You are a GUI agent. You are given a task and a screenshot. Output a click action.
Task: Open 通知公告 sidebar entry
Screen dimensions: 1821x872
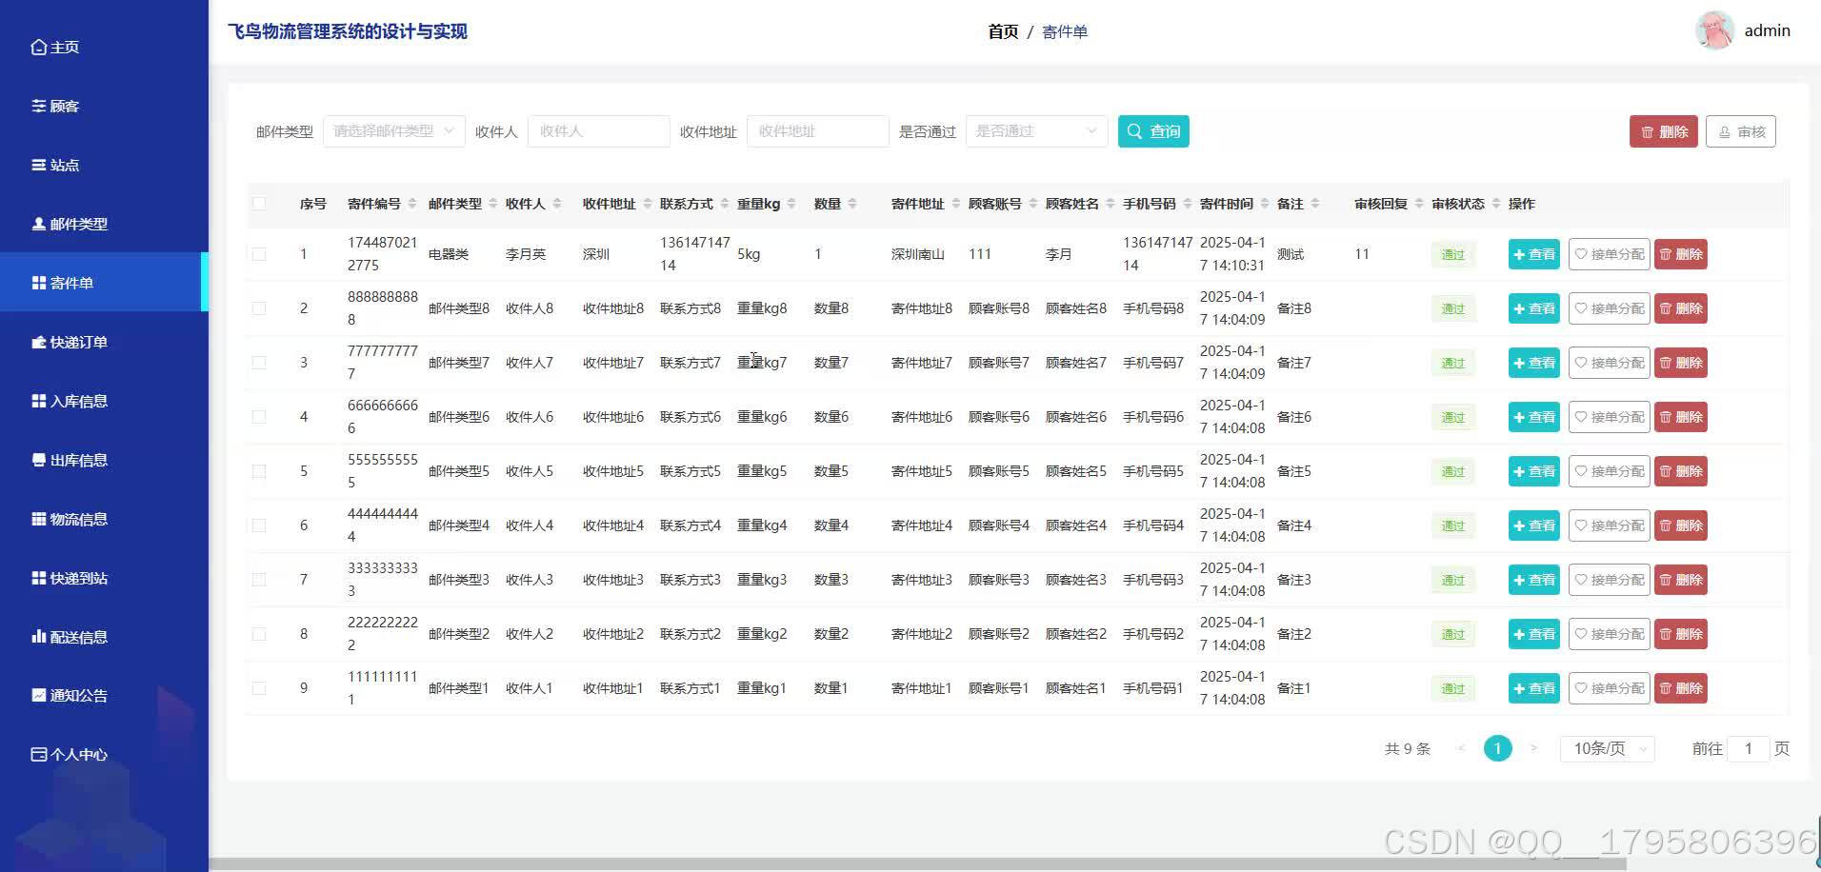70,695
